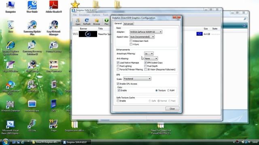Open the Emulation menu in Dolphin
Viewport: 259px width, 145px height.
point(84,15)
